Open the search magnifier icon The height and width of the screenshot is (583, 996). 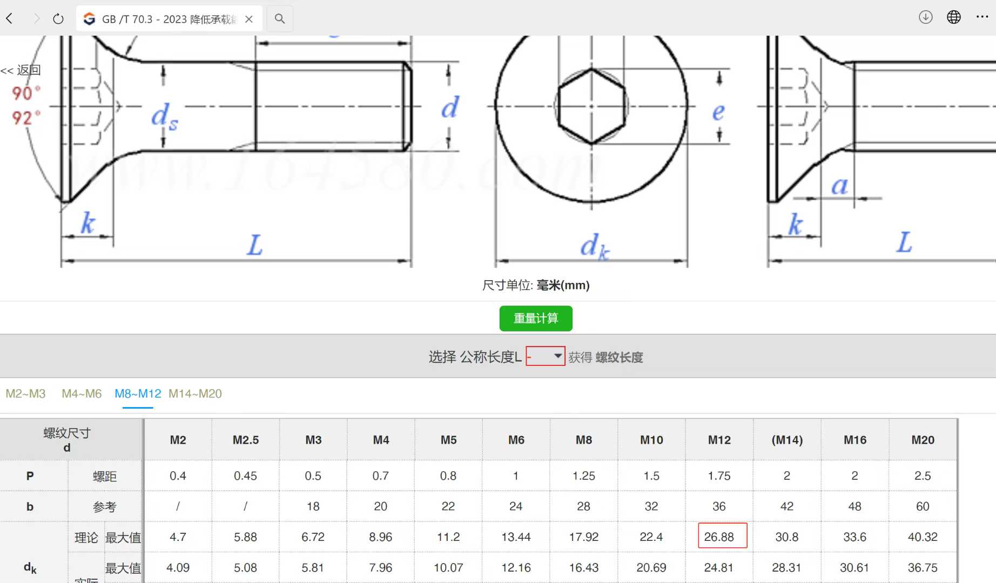tap(280, 19)
